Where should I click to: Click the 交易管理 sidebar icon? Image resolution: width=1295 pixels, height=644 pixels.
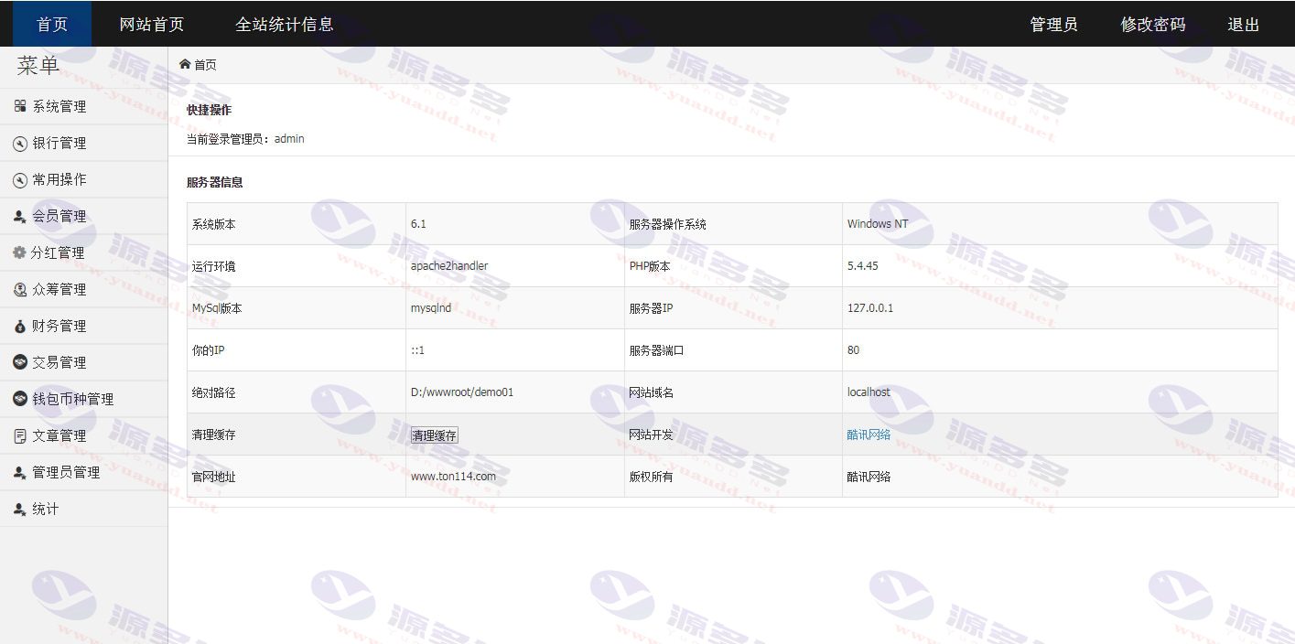click(x=20, y=362)
